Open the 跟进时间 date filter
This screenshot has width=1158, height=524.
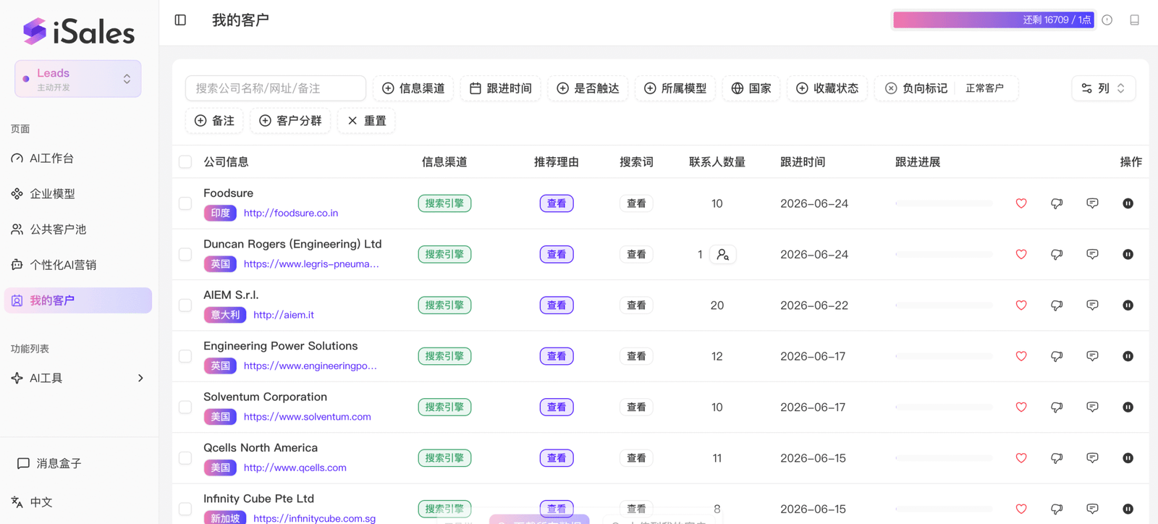501,88
